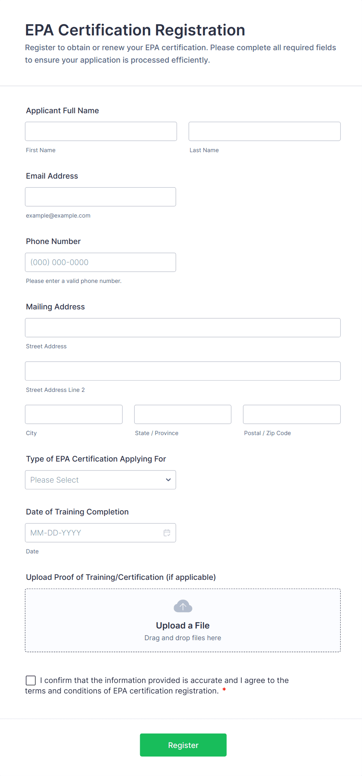This screenshot has width=362, height=776.
Task: Click the Drag and drop files here text
Action: coord(182,637)
